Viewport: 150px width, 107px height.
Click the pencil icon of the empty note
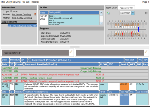(x=146, y=52)
